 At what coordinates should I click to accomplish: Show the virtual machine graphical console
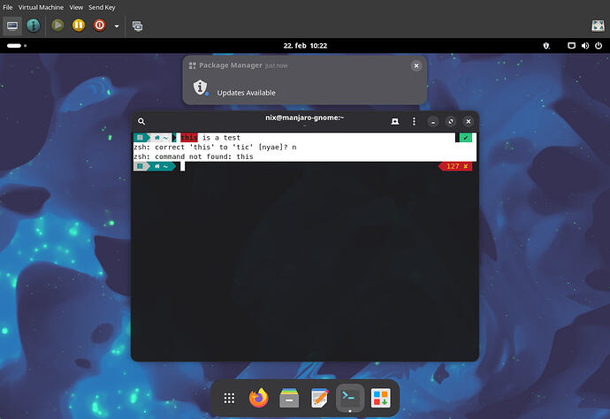pyautogui.click(x=13, y=26)
